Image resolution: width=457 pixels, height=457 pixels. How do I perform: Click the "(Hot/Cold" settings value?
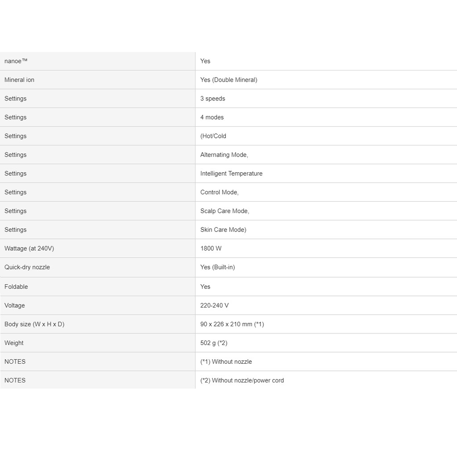point(213,136)
